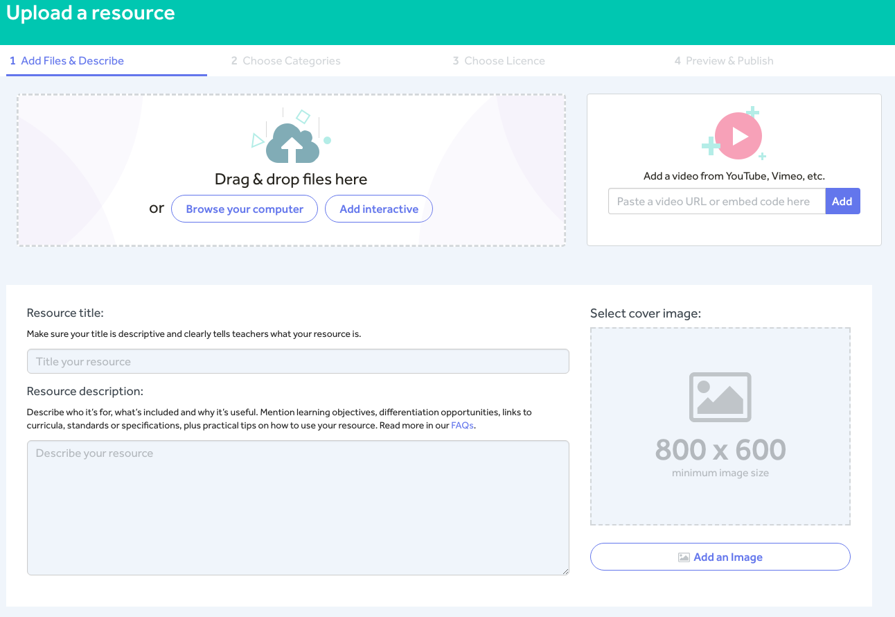Viewport: 895px width, 617px height.
Task: Switch to the Add Files & Describe tab
Action: pyautogui.click(x=67, y=61)
